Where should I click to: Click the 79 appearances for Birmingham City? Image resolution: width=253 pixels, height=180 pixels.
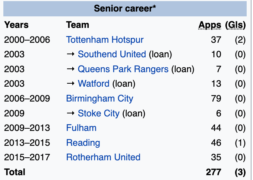click(216, 99)
